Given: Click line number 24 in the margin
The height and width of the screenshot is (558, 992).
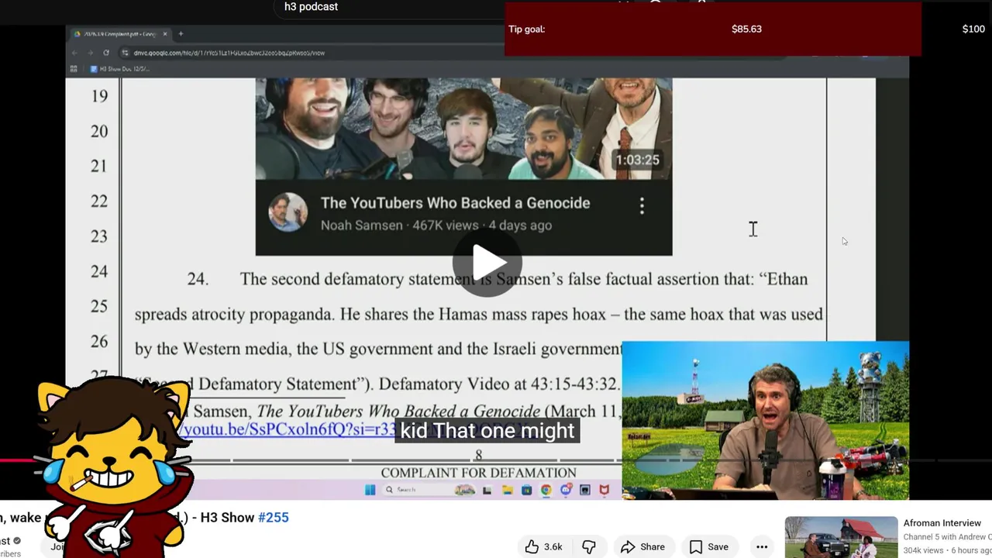Looking at the screenshot, I should [98, 271].
